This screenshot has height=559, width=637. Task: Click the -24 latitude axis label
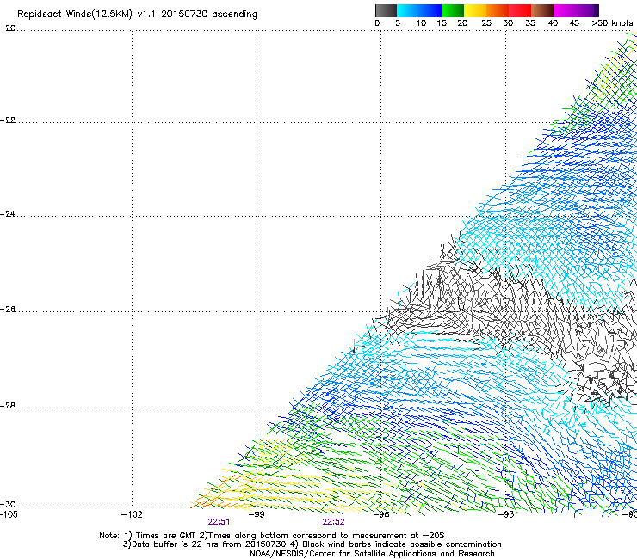coord(8,214)
